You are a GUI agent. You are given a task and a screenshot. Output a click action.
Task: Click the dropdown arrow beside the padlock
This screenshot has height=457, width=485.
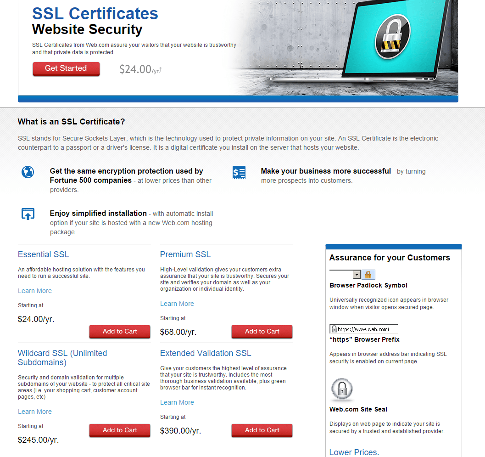[357, 275]
